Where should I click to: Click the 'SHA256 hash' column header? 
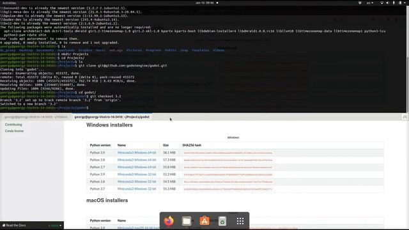[x=192, y=145]
